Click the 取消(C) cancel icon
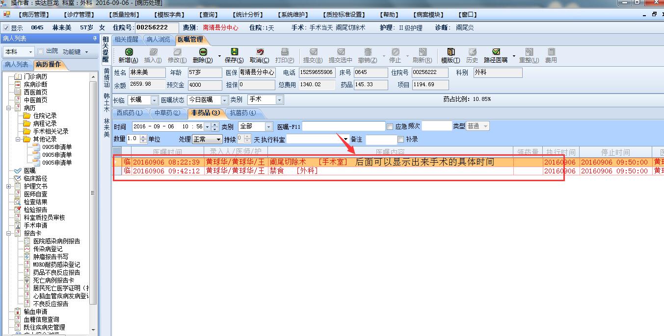Image resolution: width=664 pixels, height=336 pixels. click(259, 52)
